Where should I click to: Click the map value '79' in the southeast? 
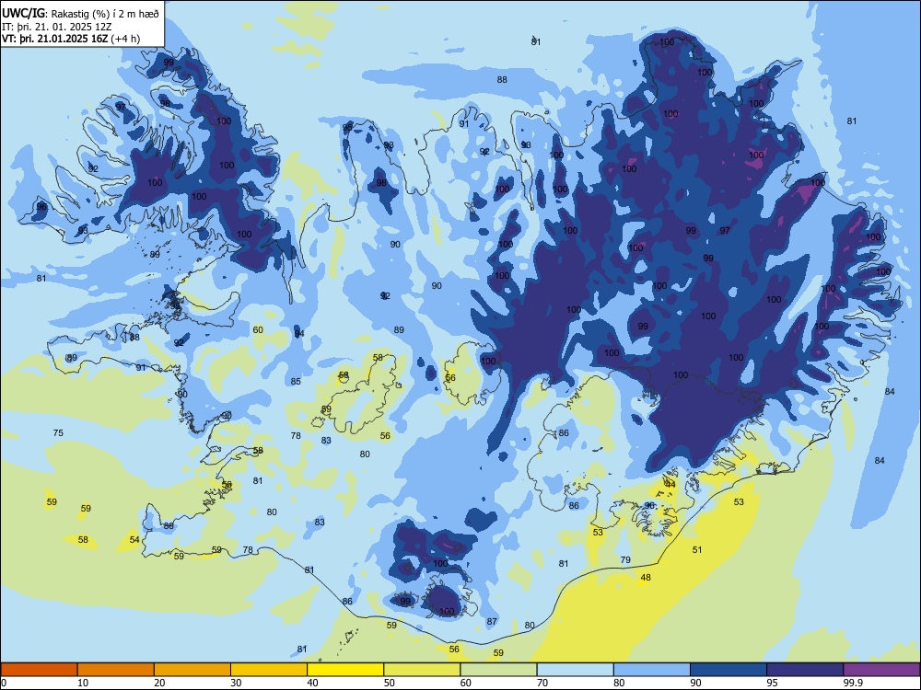(x=625, y=559)
